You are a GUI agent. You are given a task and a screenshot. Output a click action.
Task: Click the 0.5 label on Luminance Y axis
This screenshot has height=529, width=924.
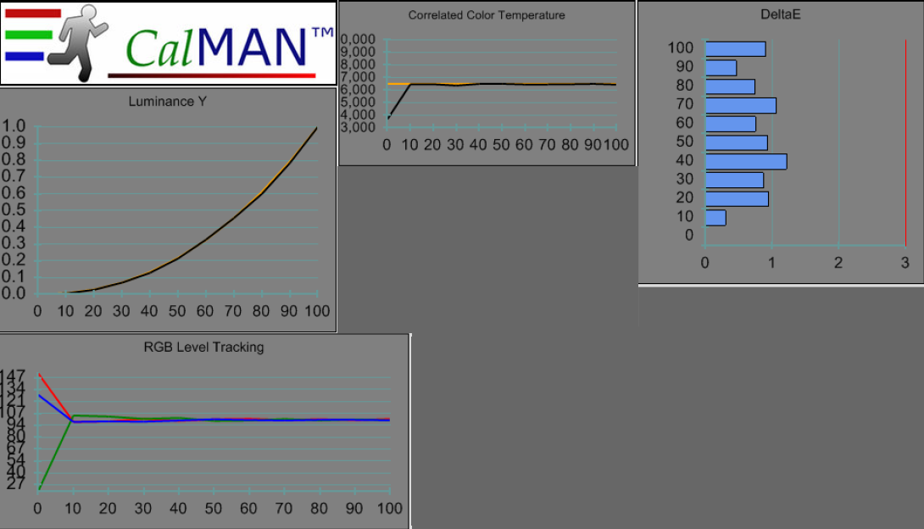point(14,209)
